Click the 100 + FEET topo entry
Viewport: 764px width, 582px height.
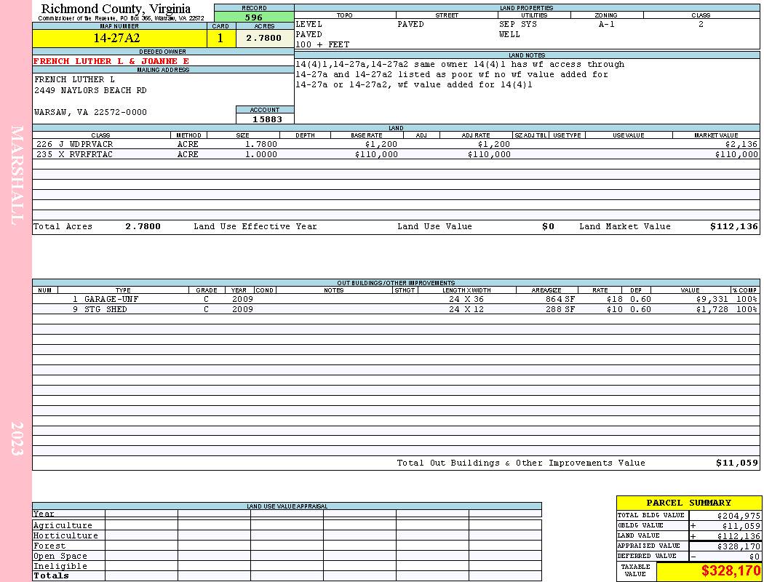click(322, 45)
